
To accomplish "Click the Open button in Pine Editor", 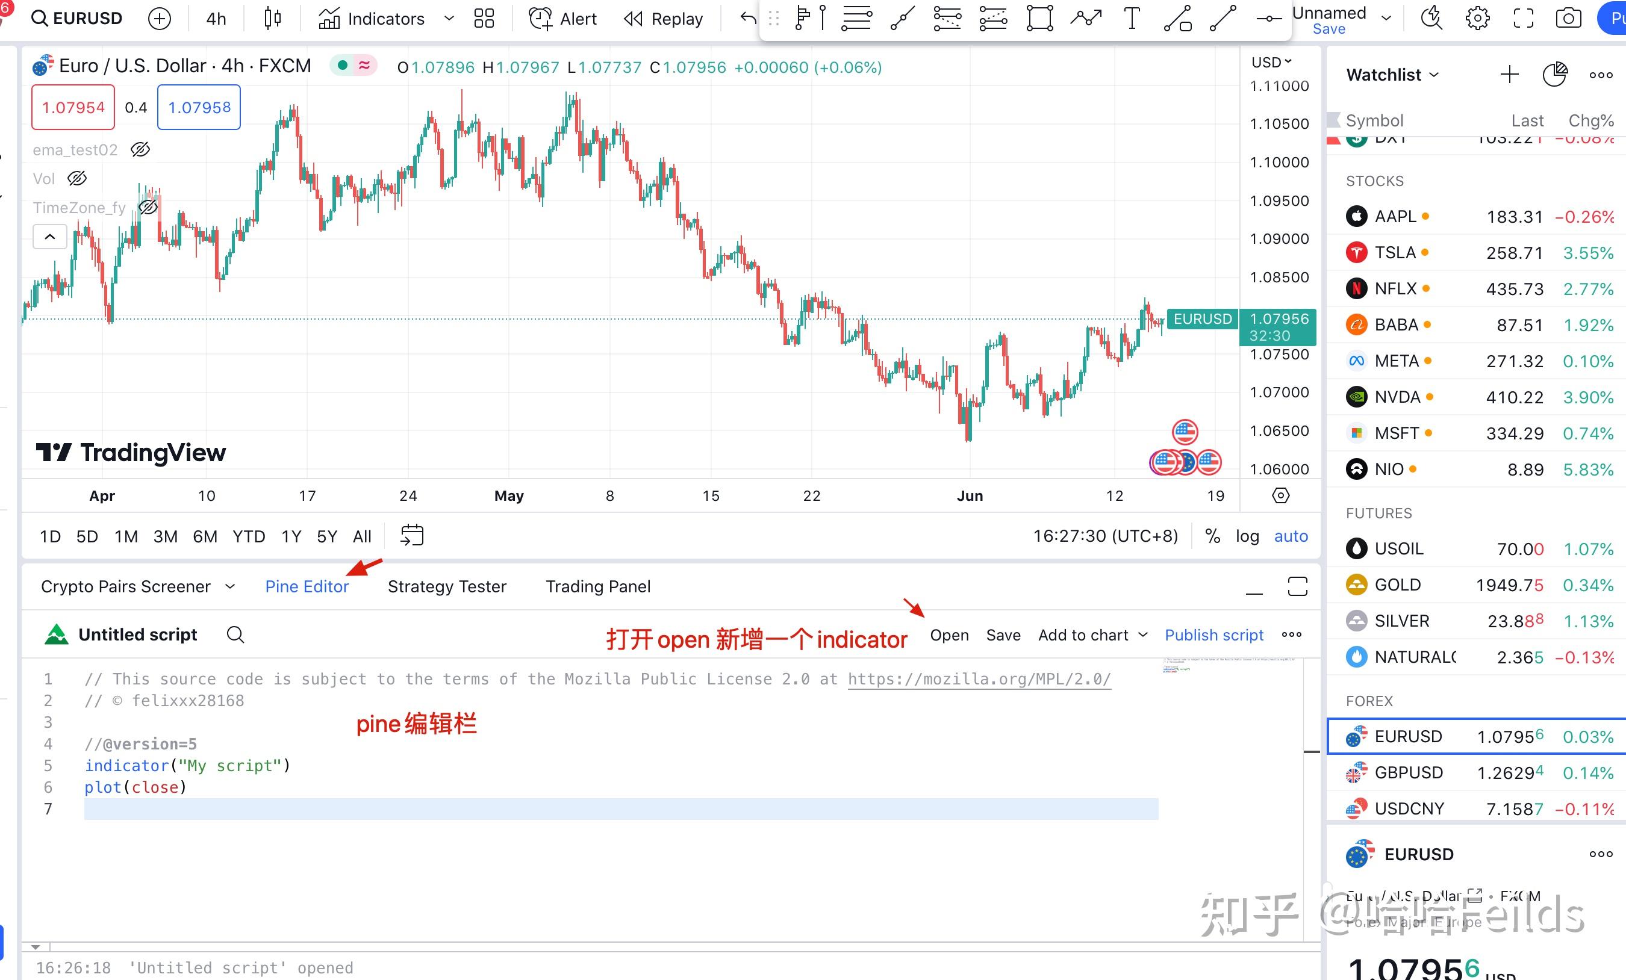I will (x=949, y=634).
